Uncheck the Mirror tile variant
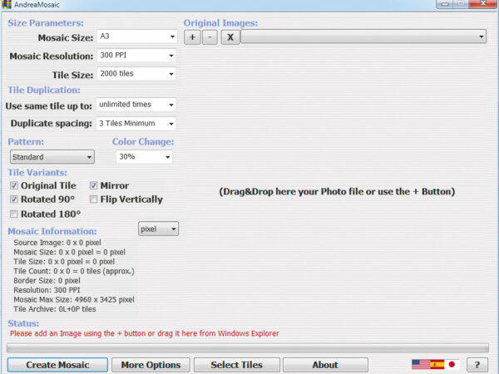The height and width of the screenshot is (374, 499). point(94,185)
